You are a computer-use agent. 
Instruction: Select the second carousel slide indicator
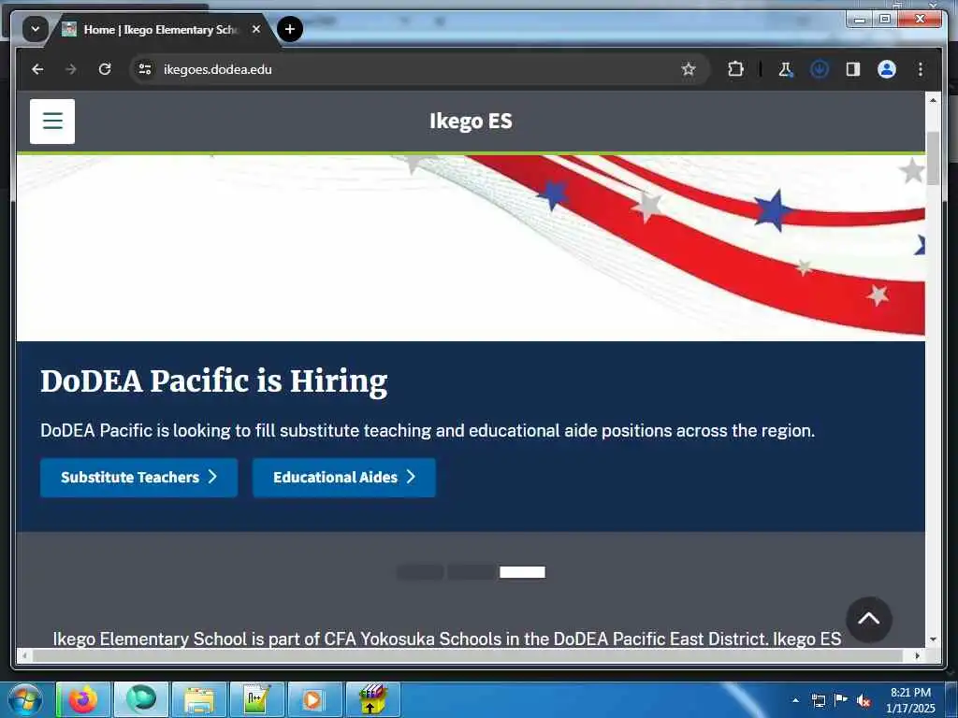coord(472,572)
